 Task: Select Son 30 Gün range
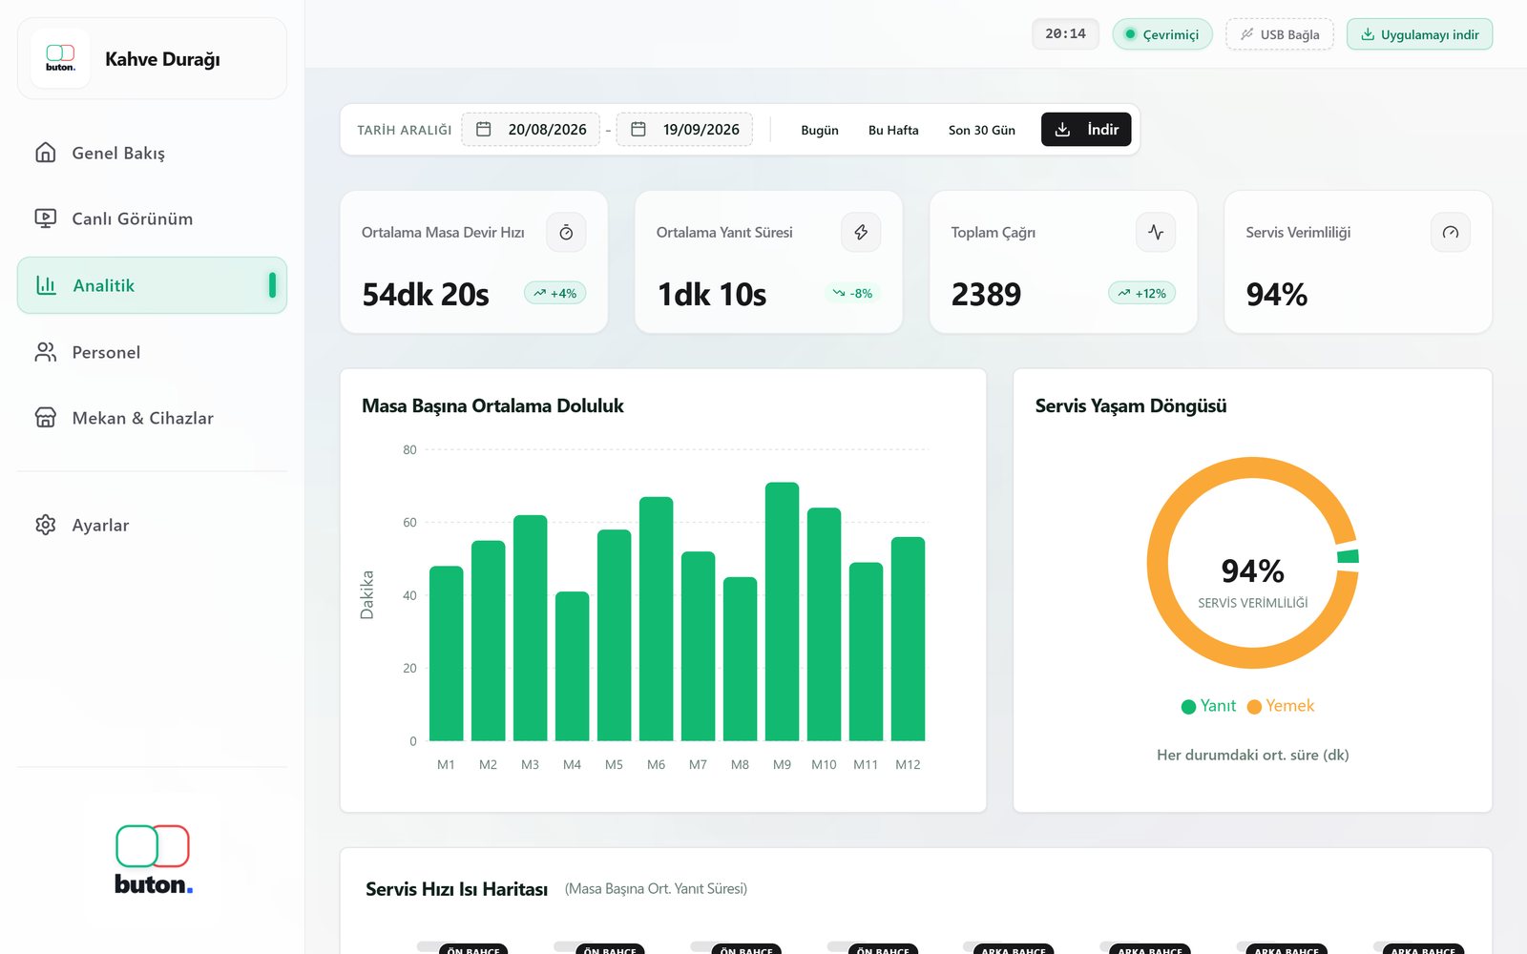(x=982, y=130)
